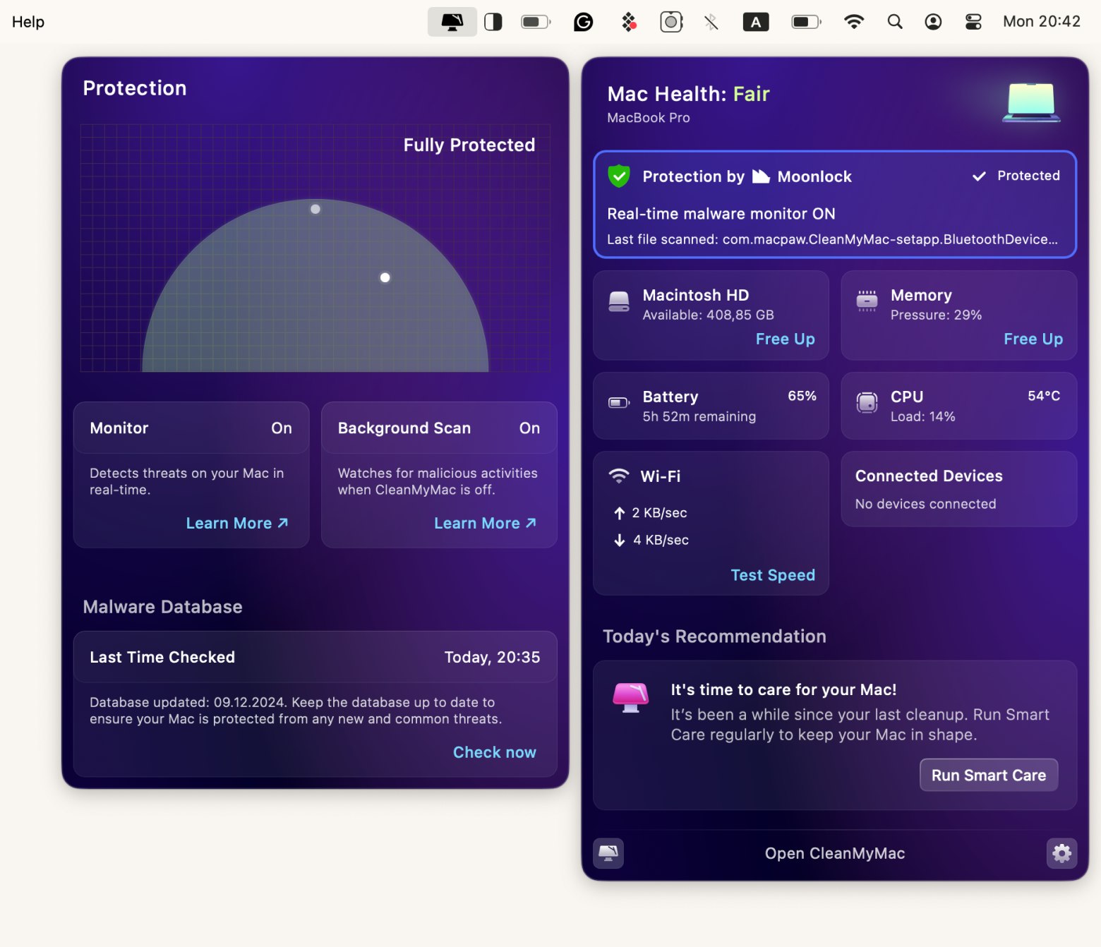Click the '4 KB/sec' download speed
This screenshot has height=947, width=1101.
(661, 540)
